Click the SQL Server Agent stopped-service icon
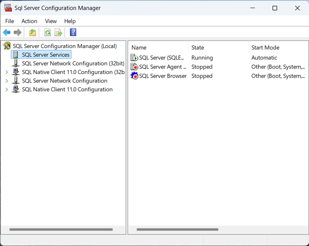Viewport: 309px width, 246px height. pos(134,66)
